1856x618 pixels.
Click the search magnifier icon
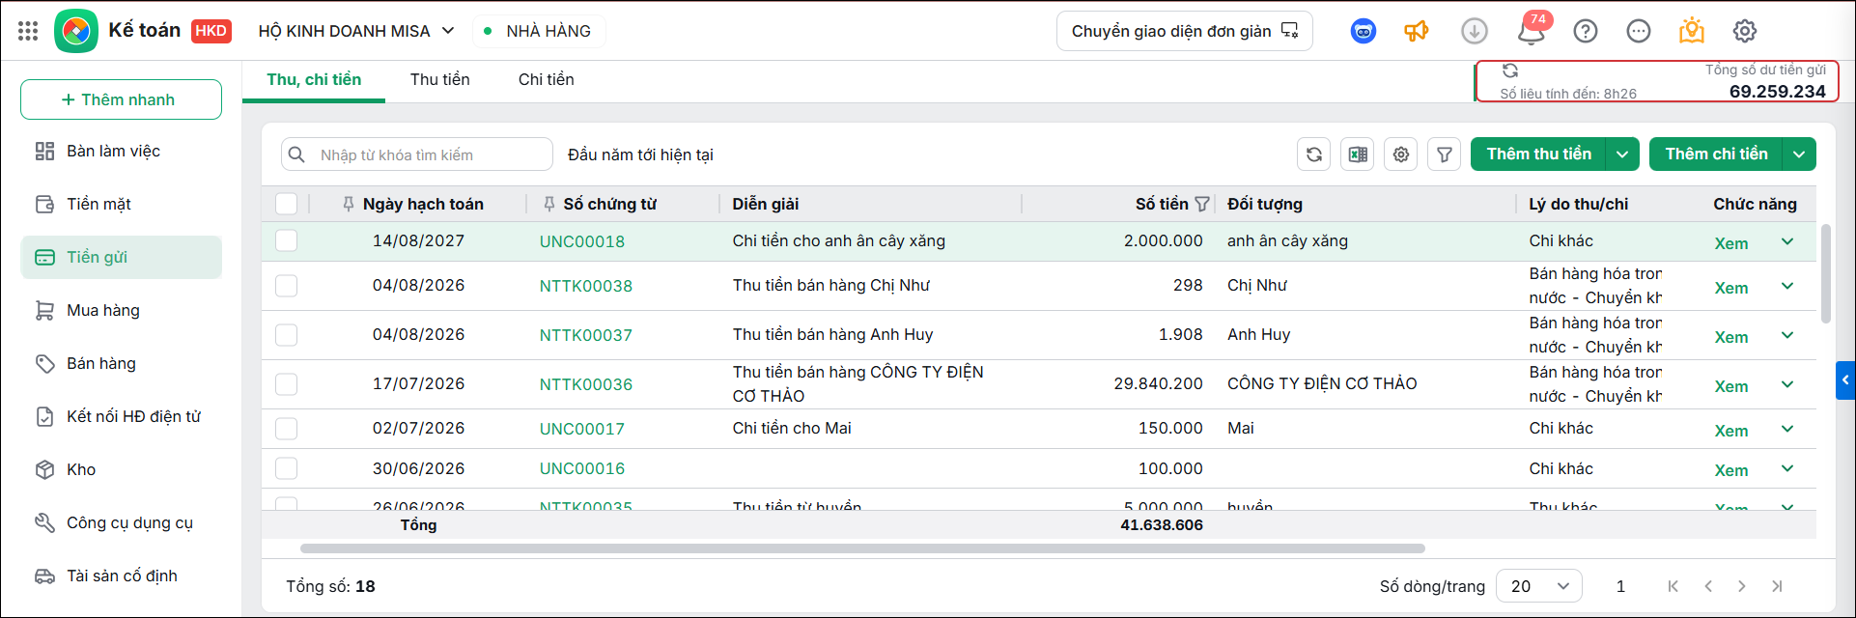(x=298, y=154)
